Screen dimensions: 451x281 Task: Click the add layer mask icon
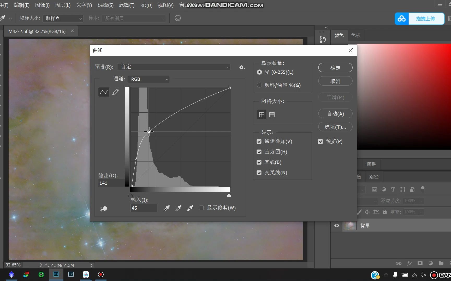(420, 263)
